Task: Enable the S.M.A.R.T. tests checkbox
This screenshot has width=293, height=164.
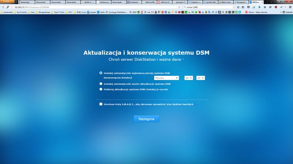Action: [x=101, y=104]
